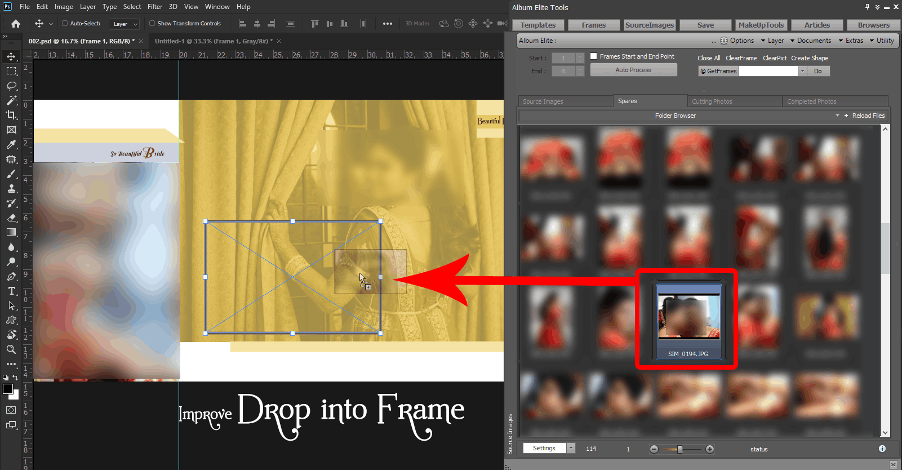Click the Home icon in options bar
The height and width of the screenshot is (470, 902).
point(16,24)
